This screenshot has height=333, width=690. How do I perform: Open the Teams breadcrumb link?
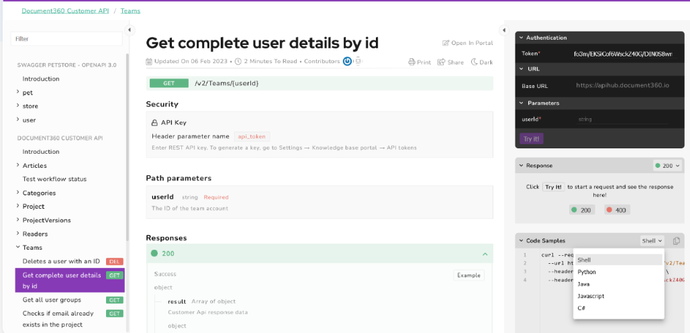pos(131,11)
